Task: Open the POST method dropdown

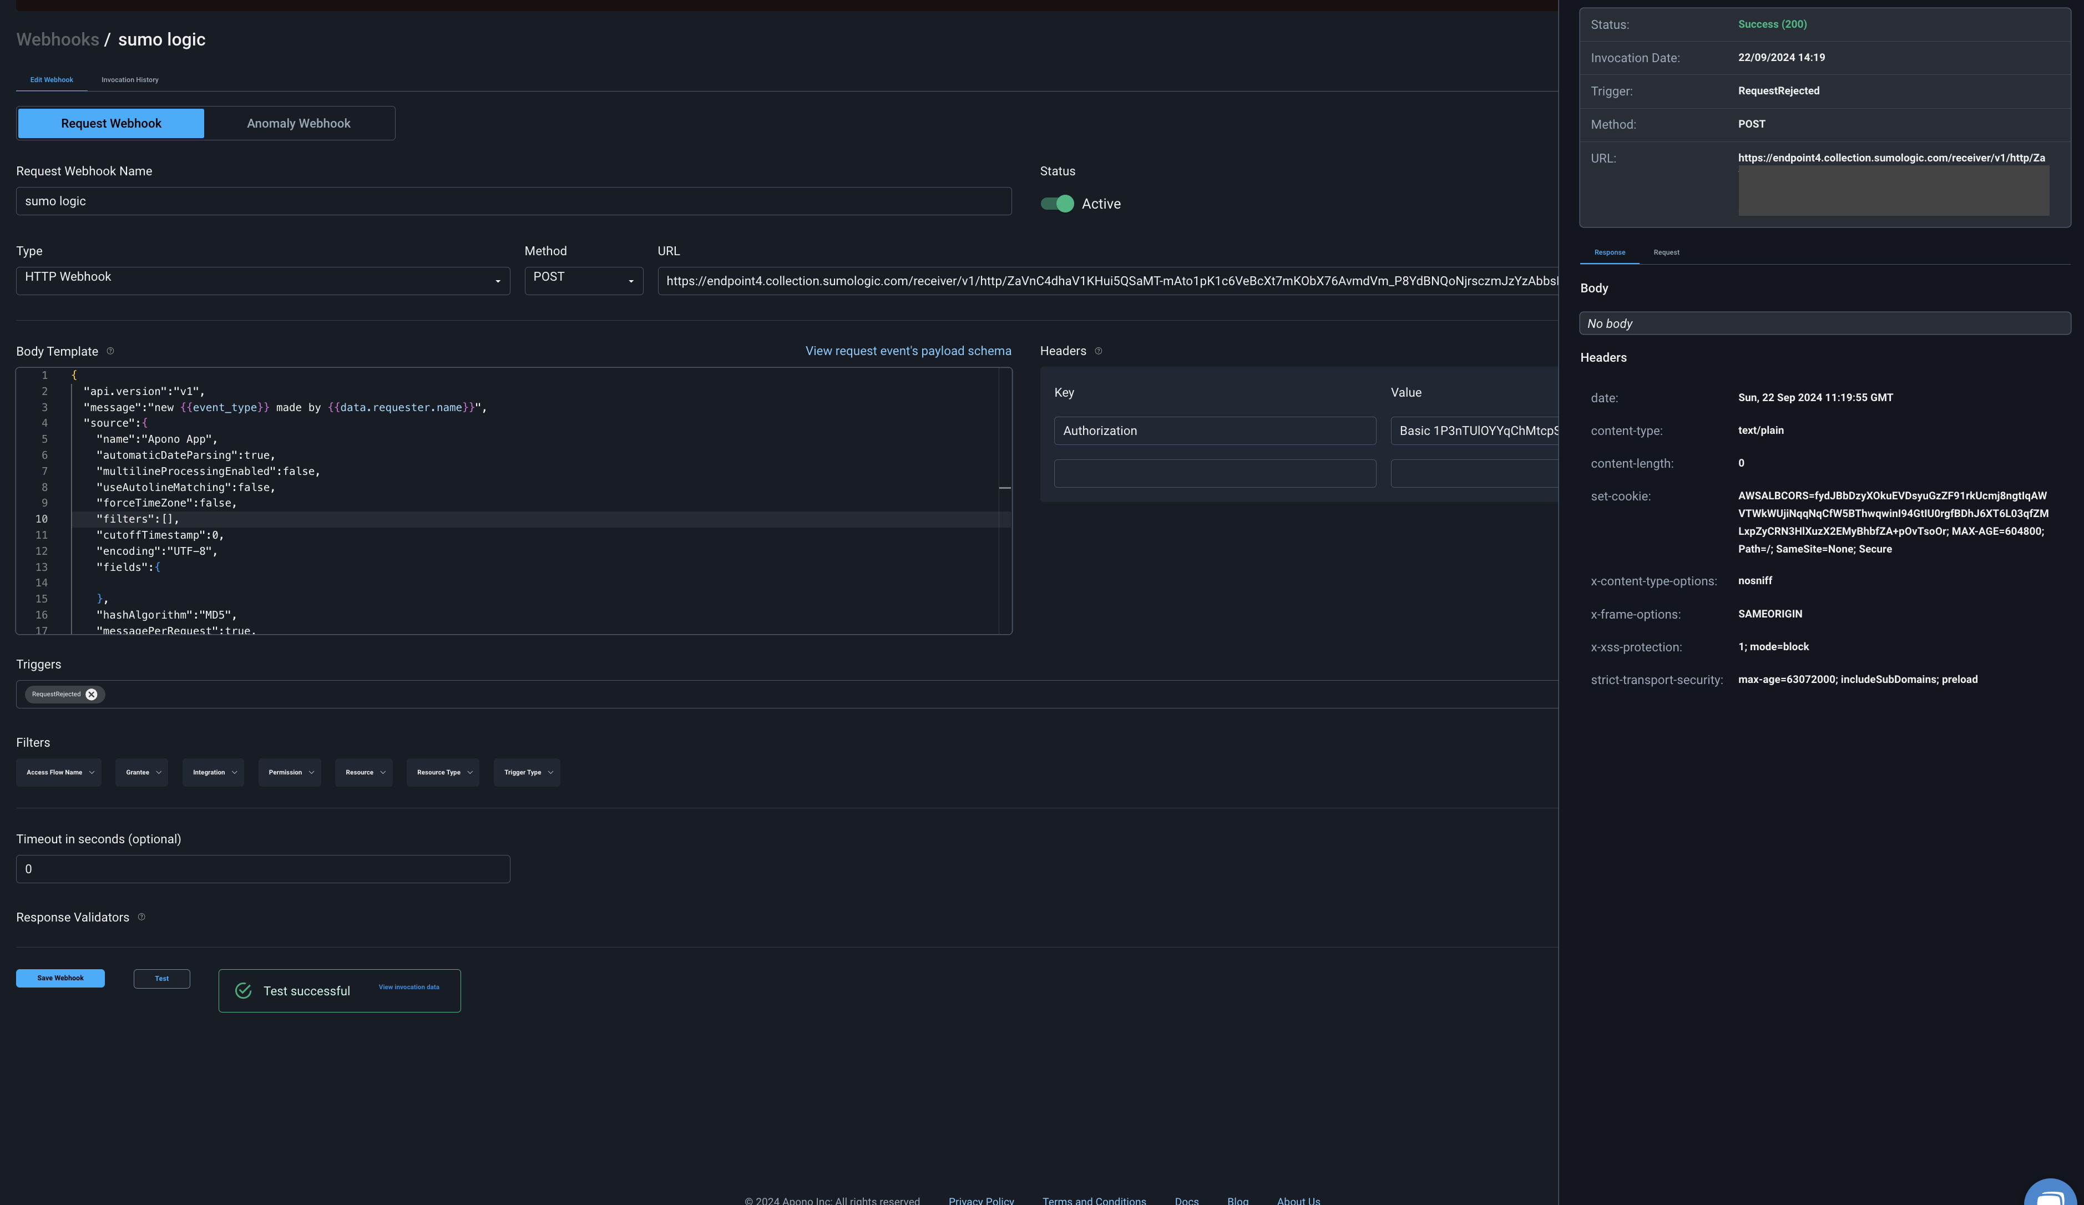Action: (583, 280)
